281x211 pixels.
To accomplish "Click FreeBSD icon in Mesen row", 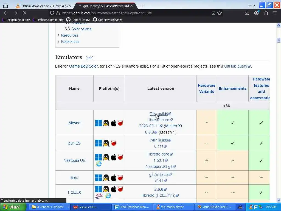I will 120,123.
